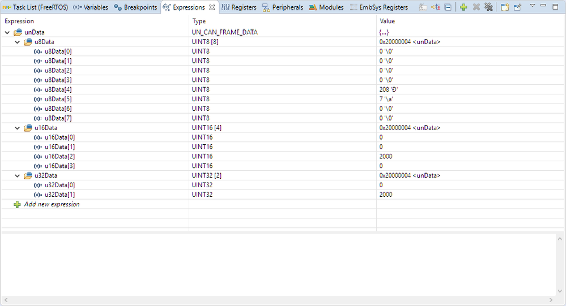Select the u32Data[0] row
Screen dimensions: 566x306
tap(283, 185)
